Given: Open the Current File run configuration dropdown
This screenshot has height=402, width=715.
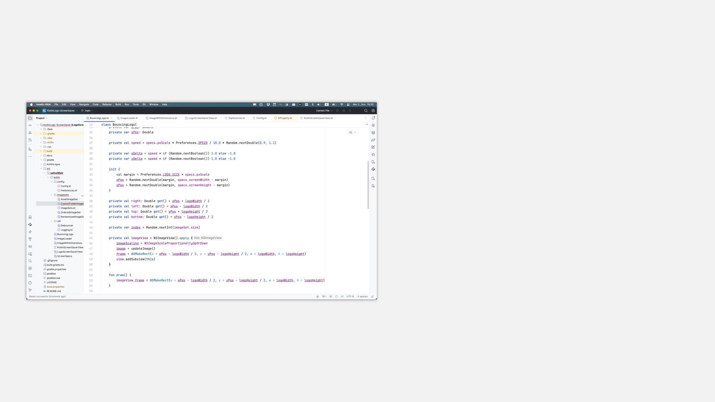Looking at the screenshot, I should click(324, 111).
